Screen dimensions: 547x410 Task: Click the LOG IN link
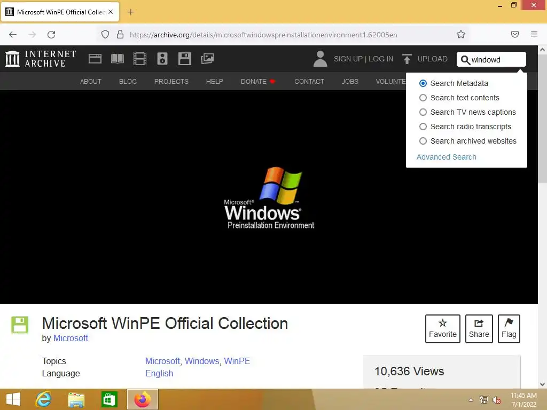pos(381,59)
